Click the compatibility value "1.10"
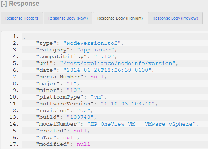The height and width of the screenshot is (149, 208). click(x=104, y=57)
